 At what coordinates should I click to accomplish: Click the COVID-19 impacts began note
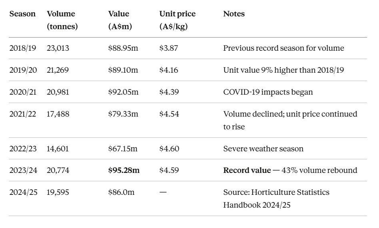pos(268,92)
